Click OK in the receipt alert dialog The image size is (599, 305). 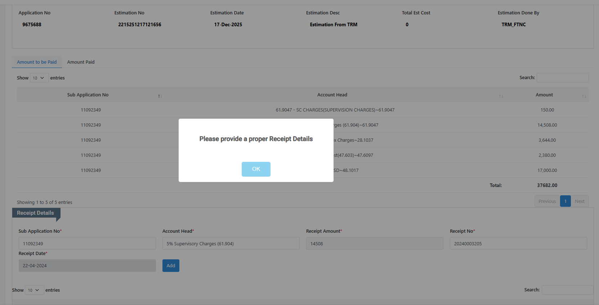[x=256, y=169]
